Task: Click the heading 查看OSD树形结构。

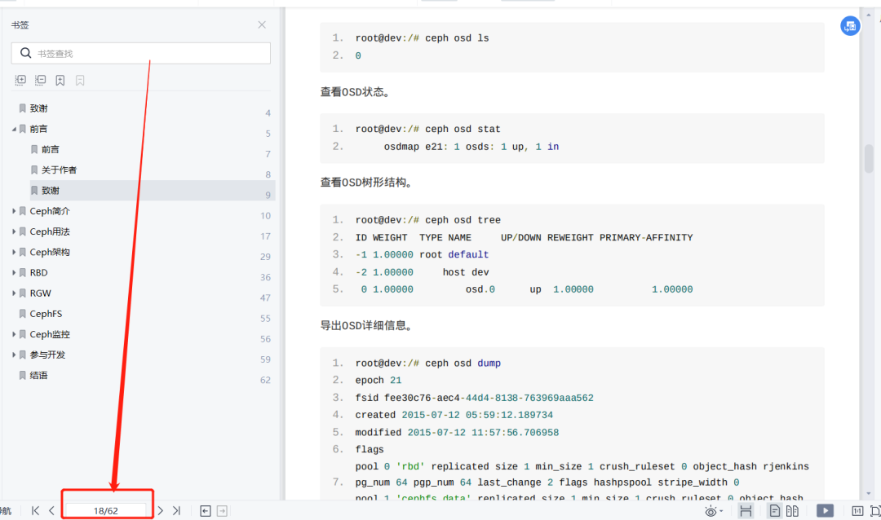Action: click(367, 183)
